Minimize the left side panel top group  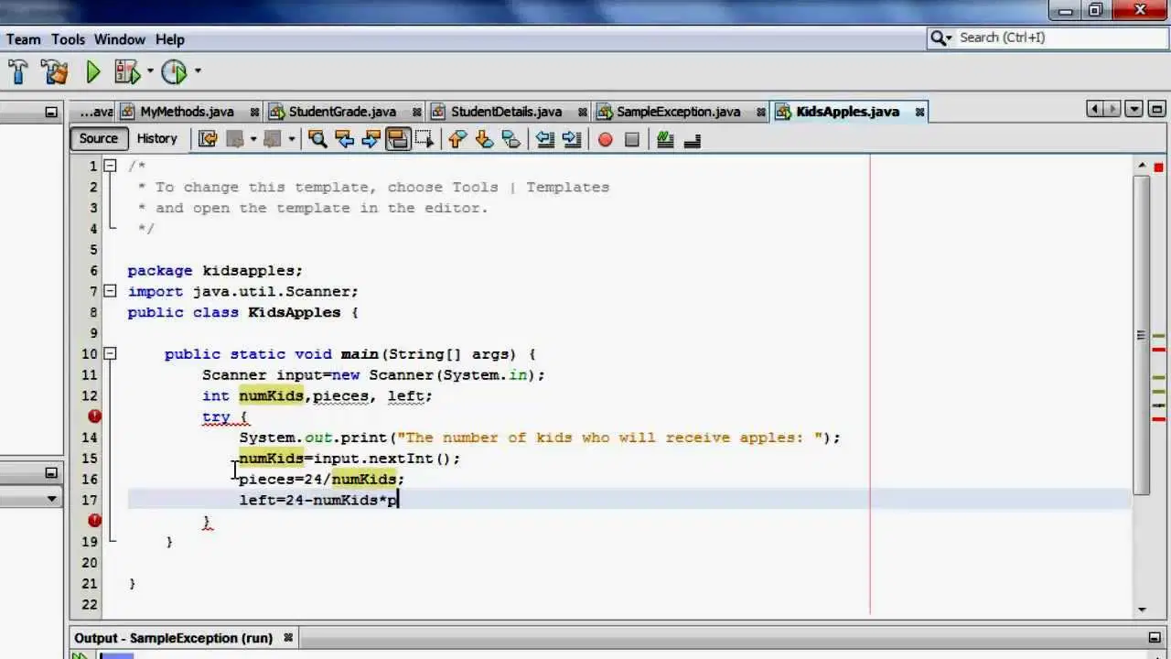tap(51, 112)
